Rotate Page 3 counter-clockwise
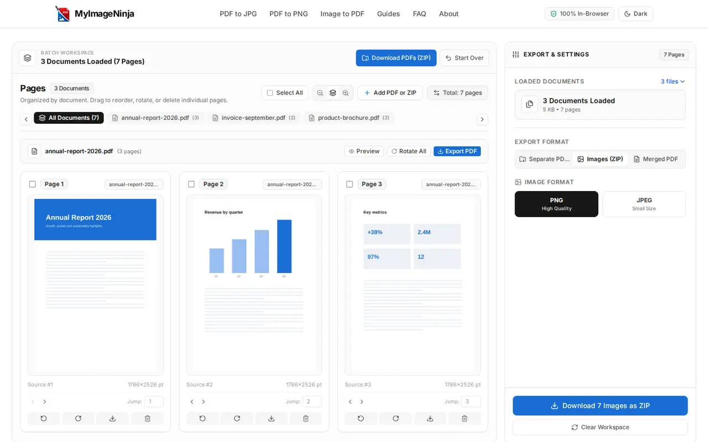 point(361,419)
